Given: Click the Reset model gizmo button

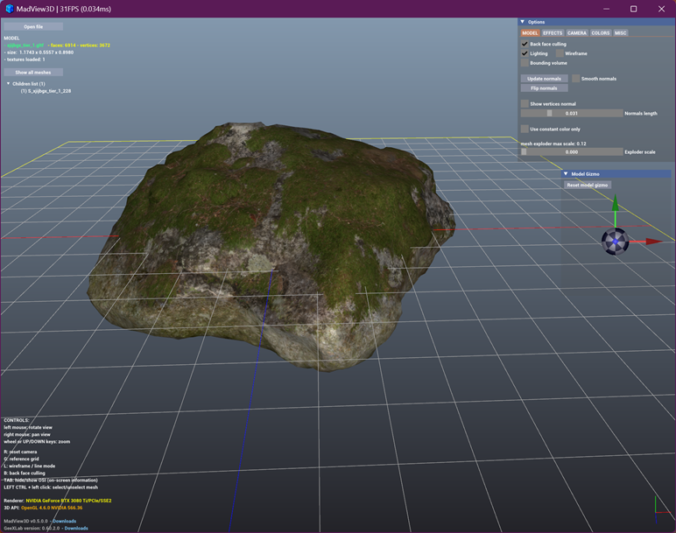Looking at the screenshot, I should coord(587,185).
